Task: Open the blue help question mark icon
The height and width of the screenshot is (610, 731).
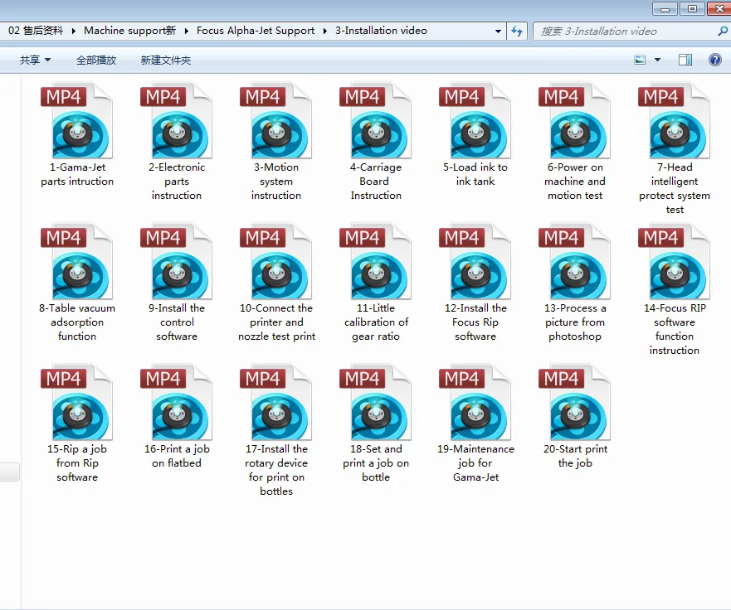Action: (714, 60)
